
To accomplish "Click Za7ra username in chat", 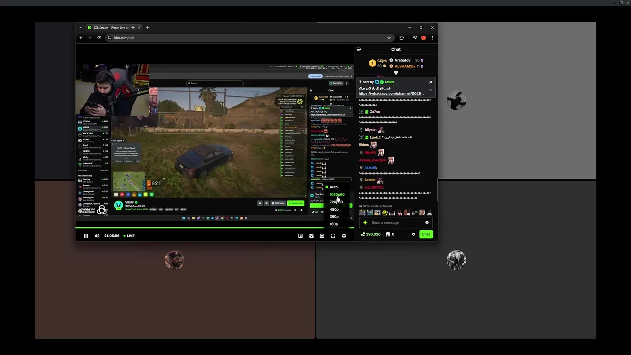I will pos(374,112).
